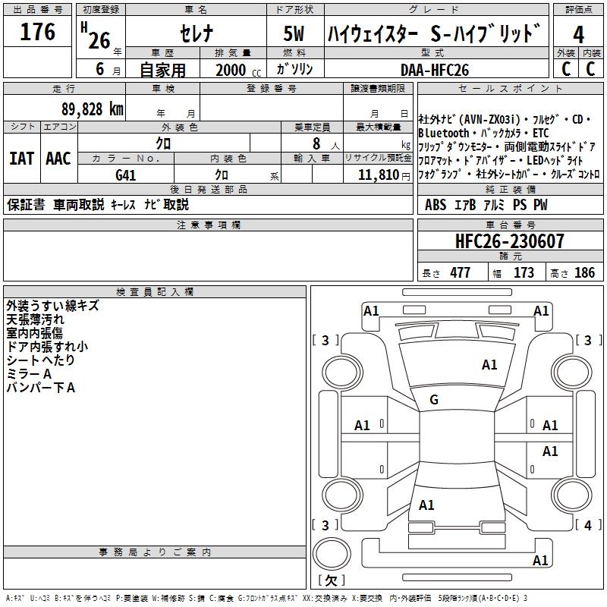Click the mileage 89,828 km
Viewport: 607px width, 607px height.
(92, 109)
